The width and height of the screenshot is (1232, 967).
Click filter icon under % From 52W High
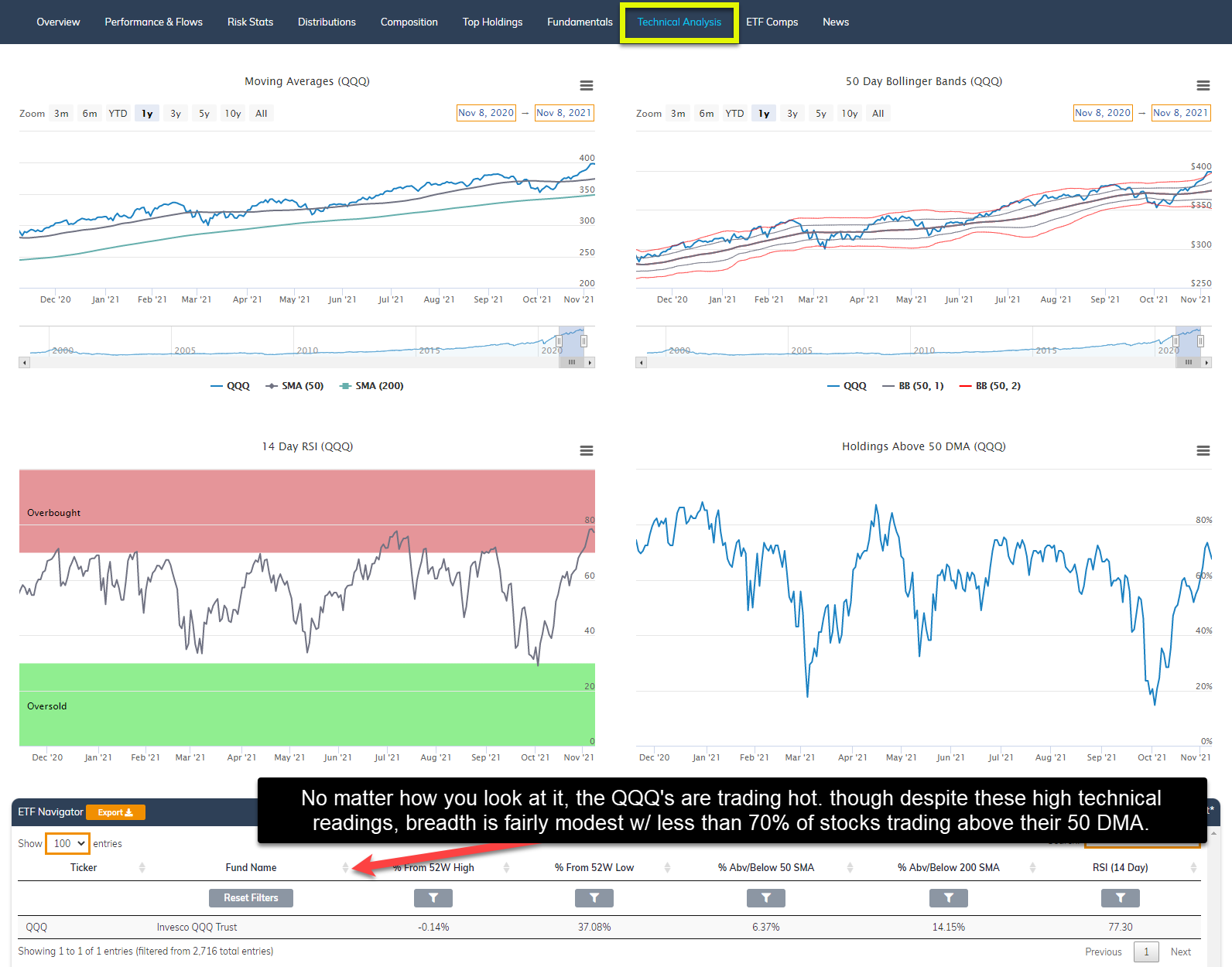[433, 897]
